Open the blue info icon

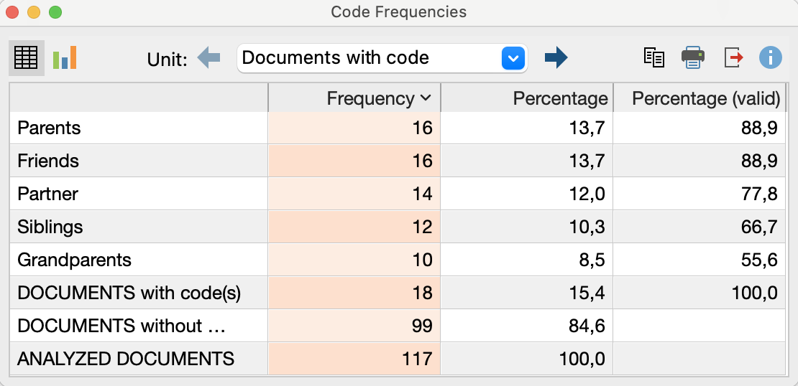pyautogui.click(x=770, y=57)
